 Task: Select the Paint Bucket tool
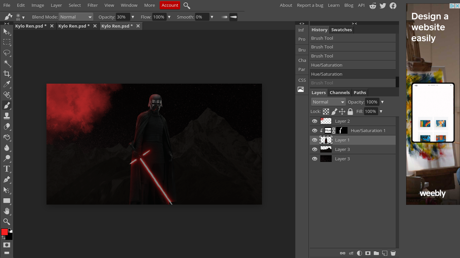pyautogui.click(x=7, y=137)
